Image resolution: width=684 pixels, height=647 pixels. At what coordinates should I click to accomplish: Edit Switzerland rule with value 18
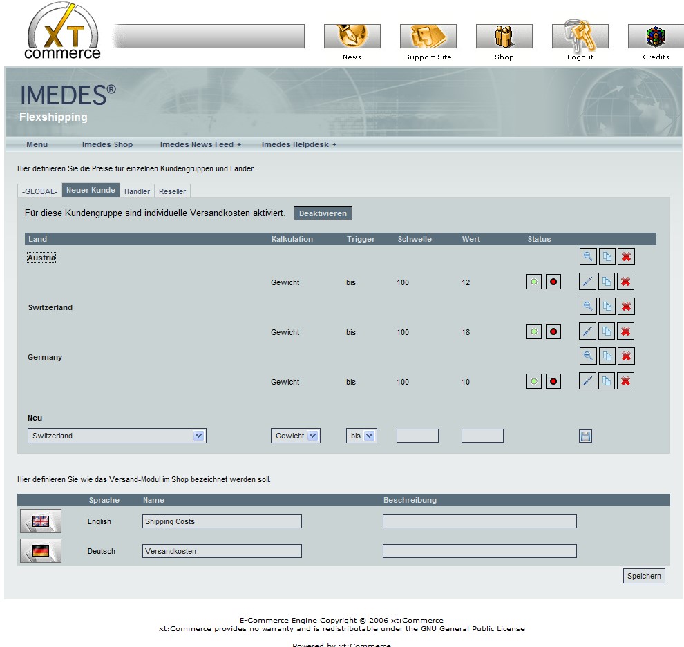pos(587,331)
